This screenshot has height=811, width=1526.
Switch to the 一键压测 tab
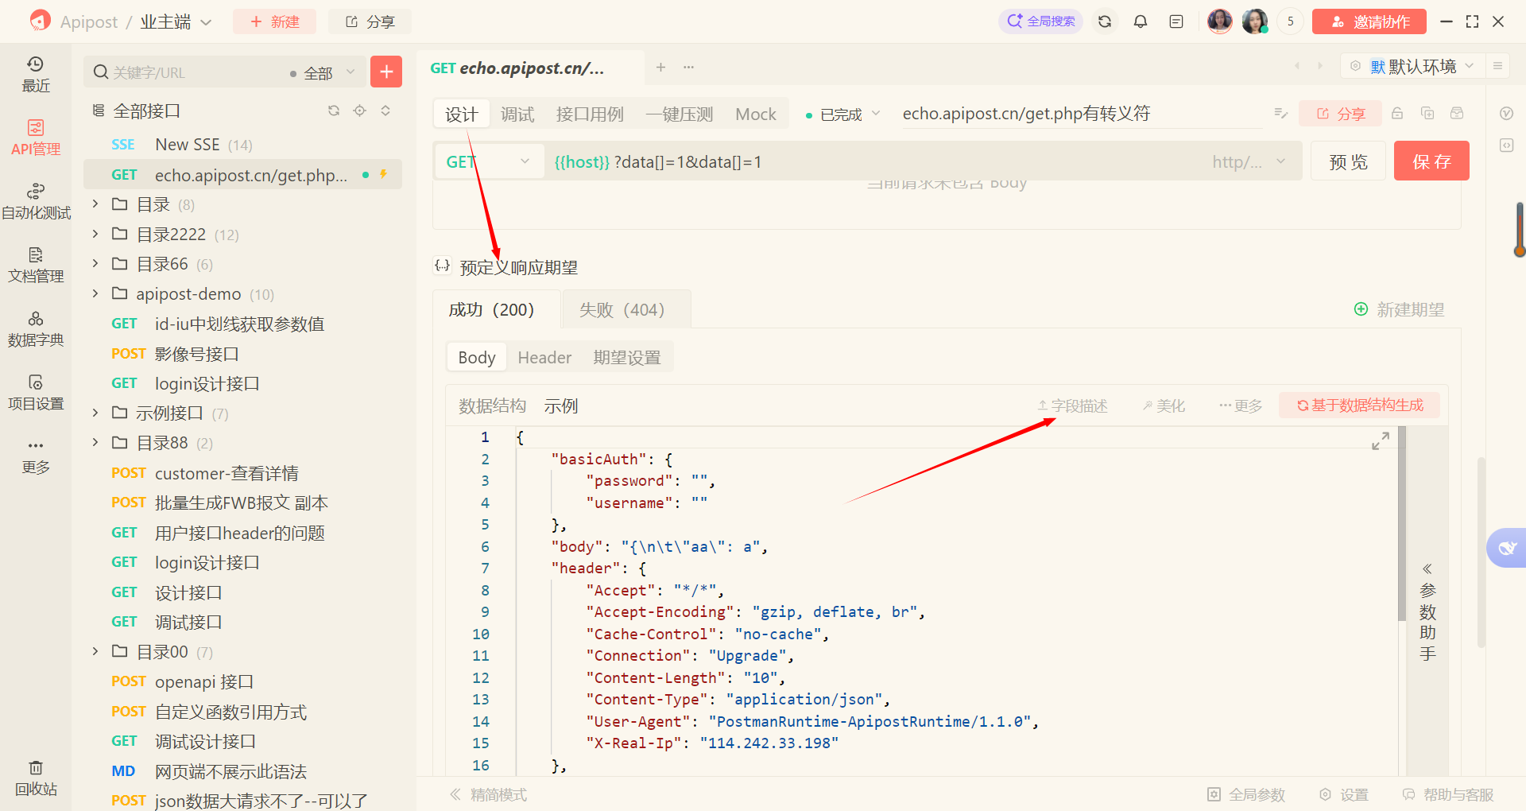680,114
